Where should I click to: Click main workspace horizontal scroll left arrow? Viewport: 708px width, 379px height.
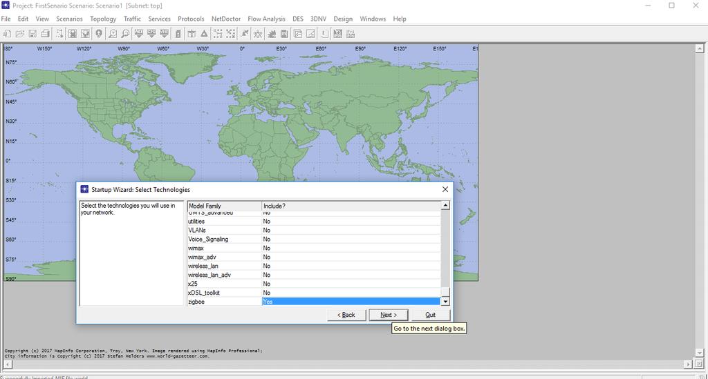tap(8, 364)
